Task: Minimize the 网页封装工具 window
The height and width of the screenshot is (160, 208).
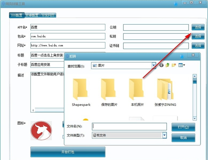Action: point(185,3)
